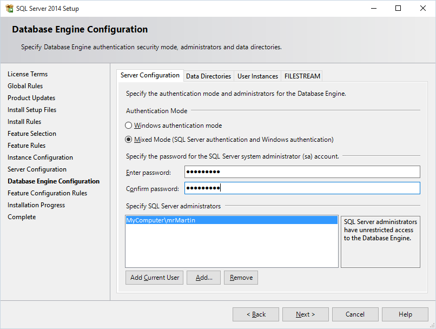
Task: Open Help for this page
Action: click(405, 314)
